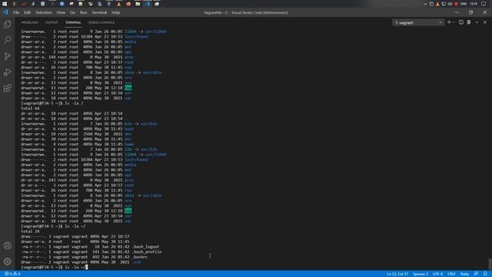Click '.bash_logout' in terminal output
The width and height of the screenshot is (492, 277).
(x=145, y=246)
